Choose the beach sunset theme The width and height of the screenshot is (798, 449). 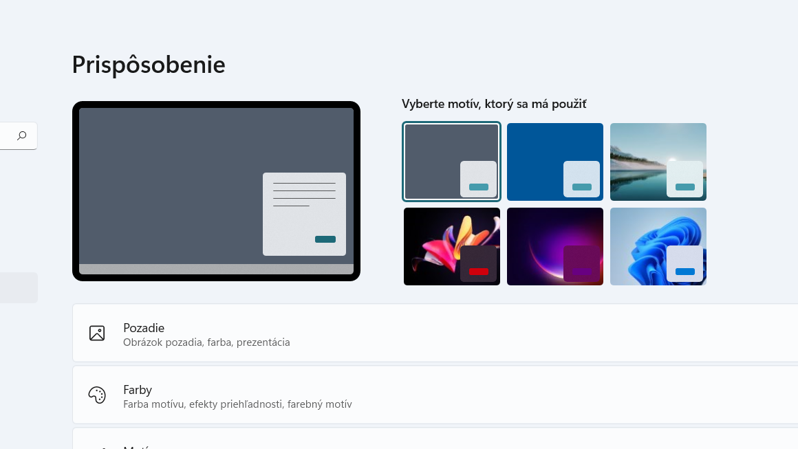click(x=658, y=162)
